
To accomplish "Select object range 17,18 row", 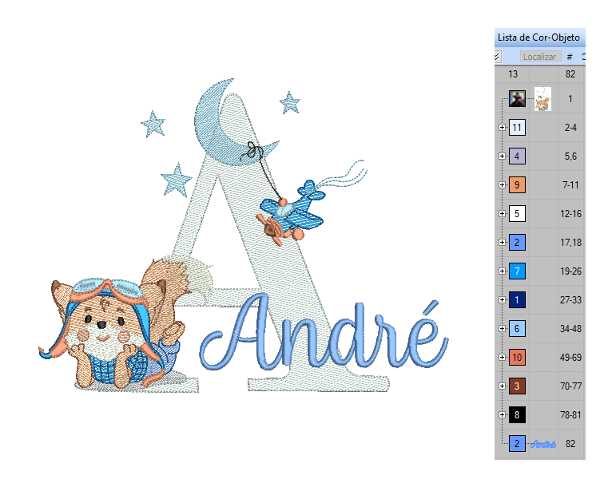I will [540, 243].
